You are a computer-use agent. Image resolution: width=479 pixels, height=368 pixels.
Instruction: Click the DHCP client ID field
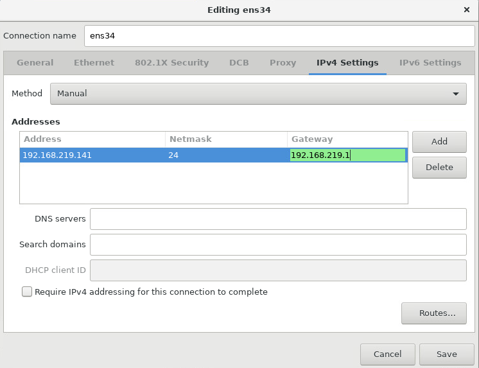click(278, 270)
